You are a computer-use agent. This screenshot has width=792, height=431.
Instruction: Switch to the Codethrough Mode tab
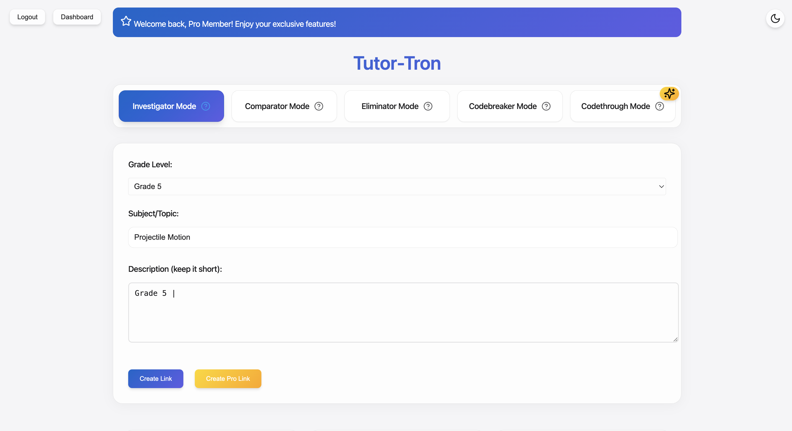[x=623, y=106]
